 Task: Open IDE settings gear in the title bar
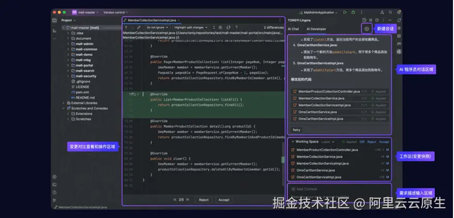click(x=399, y=12)
